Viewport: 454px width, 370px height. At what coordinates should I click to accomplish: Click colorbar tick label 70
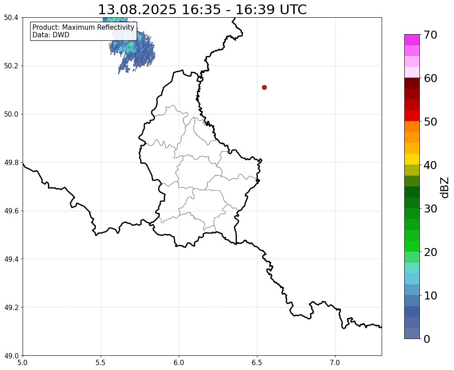pos(430,35)
